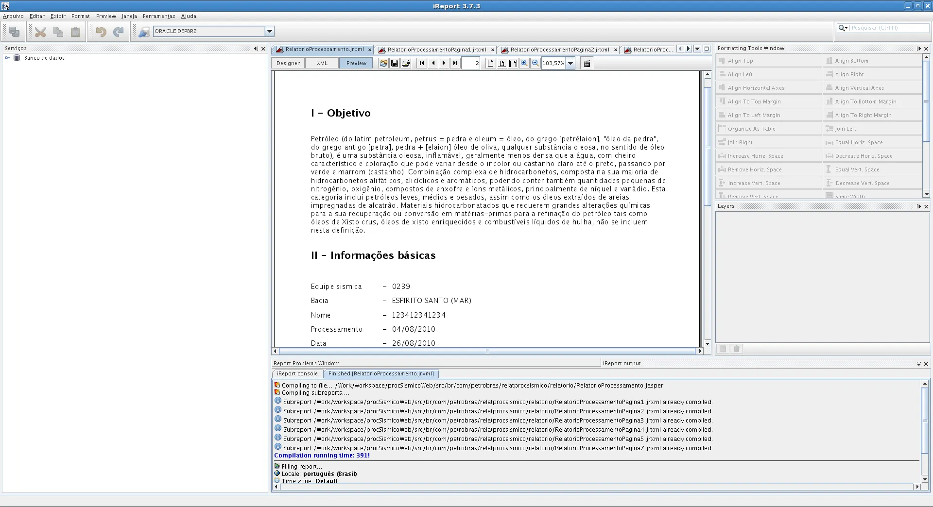This screenshot has height=507, width=933.
Task: Close the RelatorioProcessamento.jrxml tab
Action: 369,50
